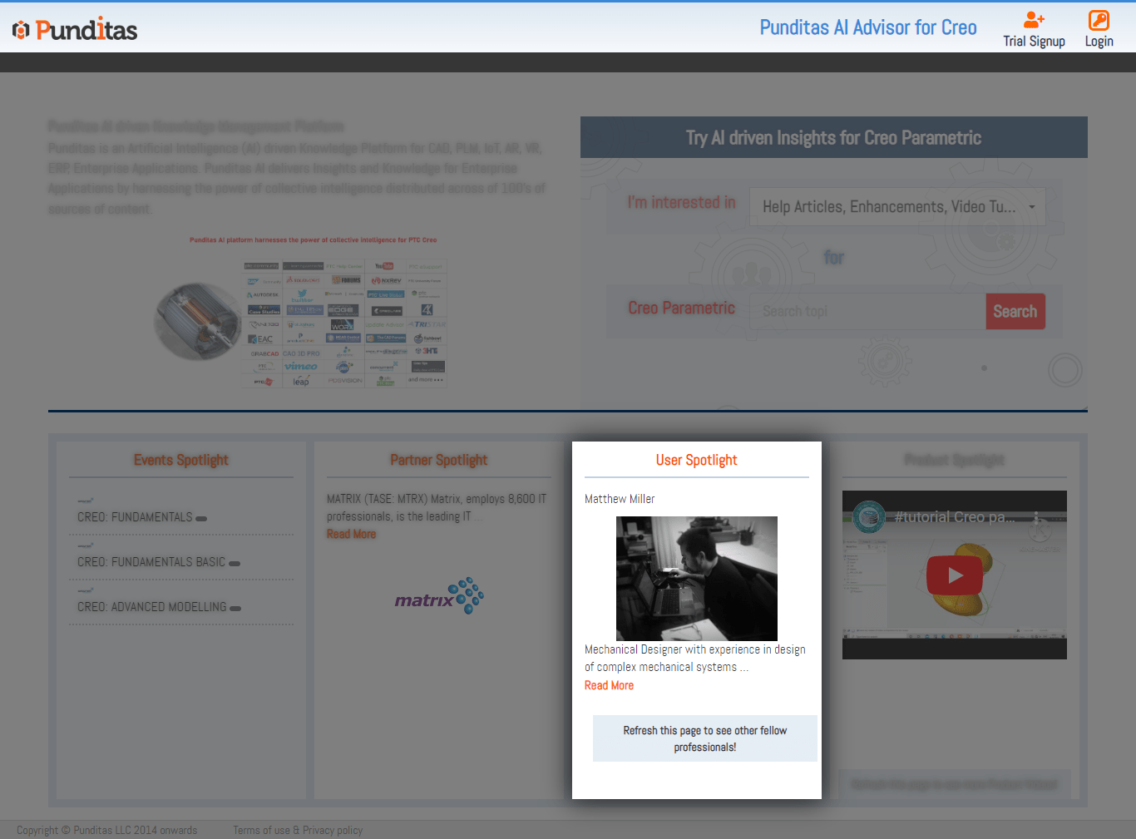
Task: Open Read More under Partner Spotlight
Action: pos(351,534)
